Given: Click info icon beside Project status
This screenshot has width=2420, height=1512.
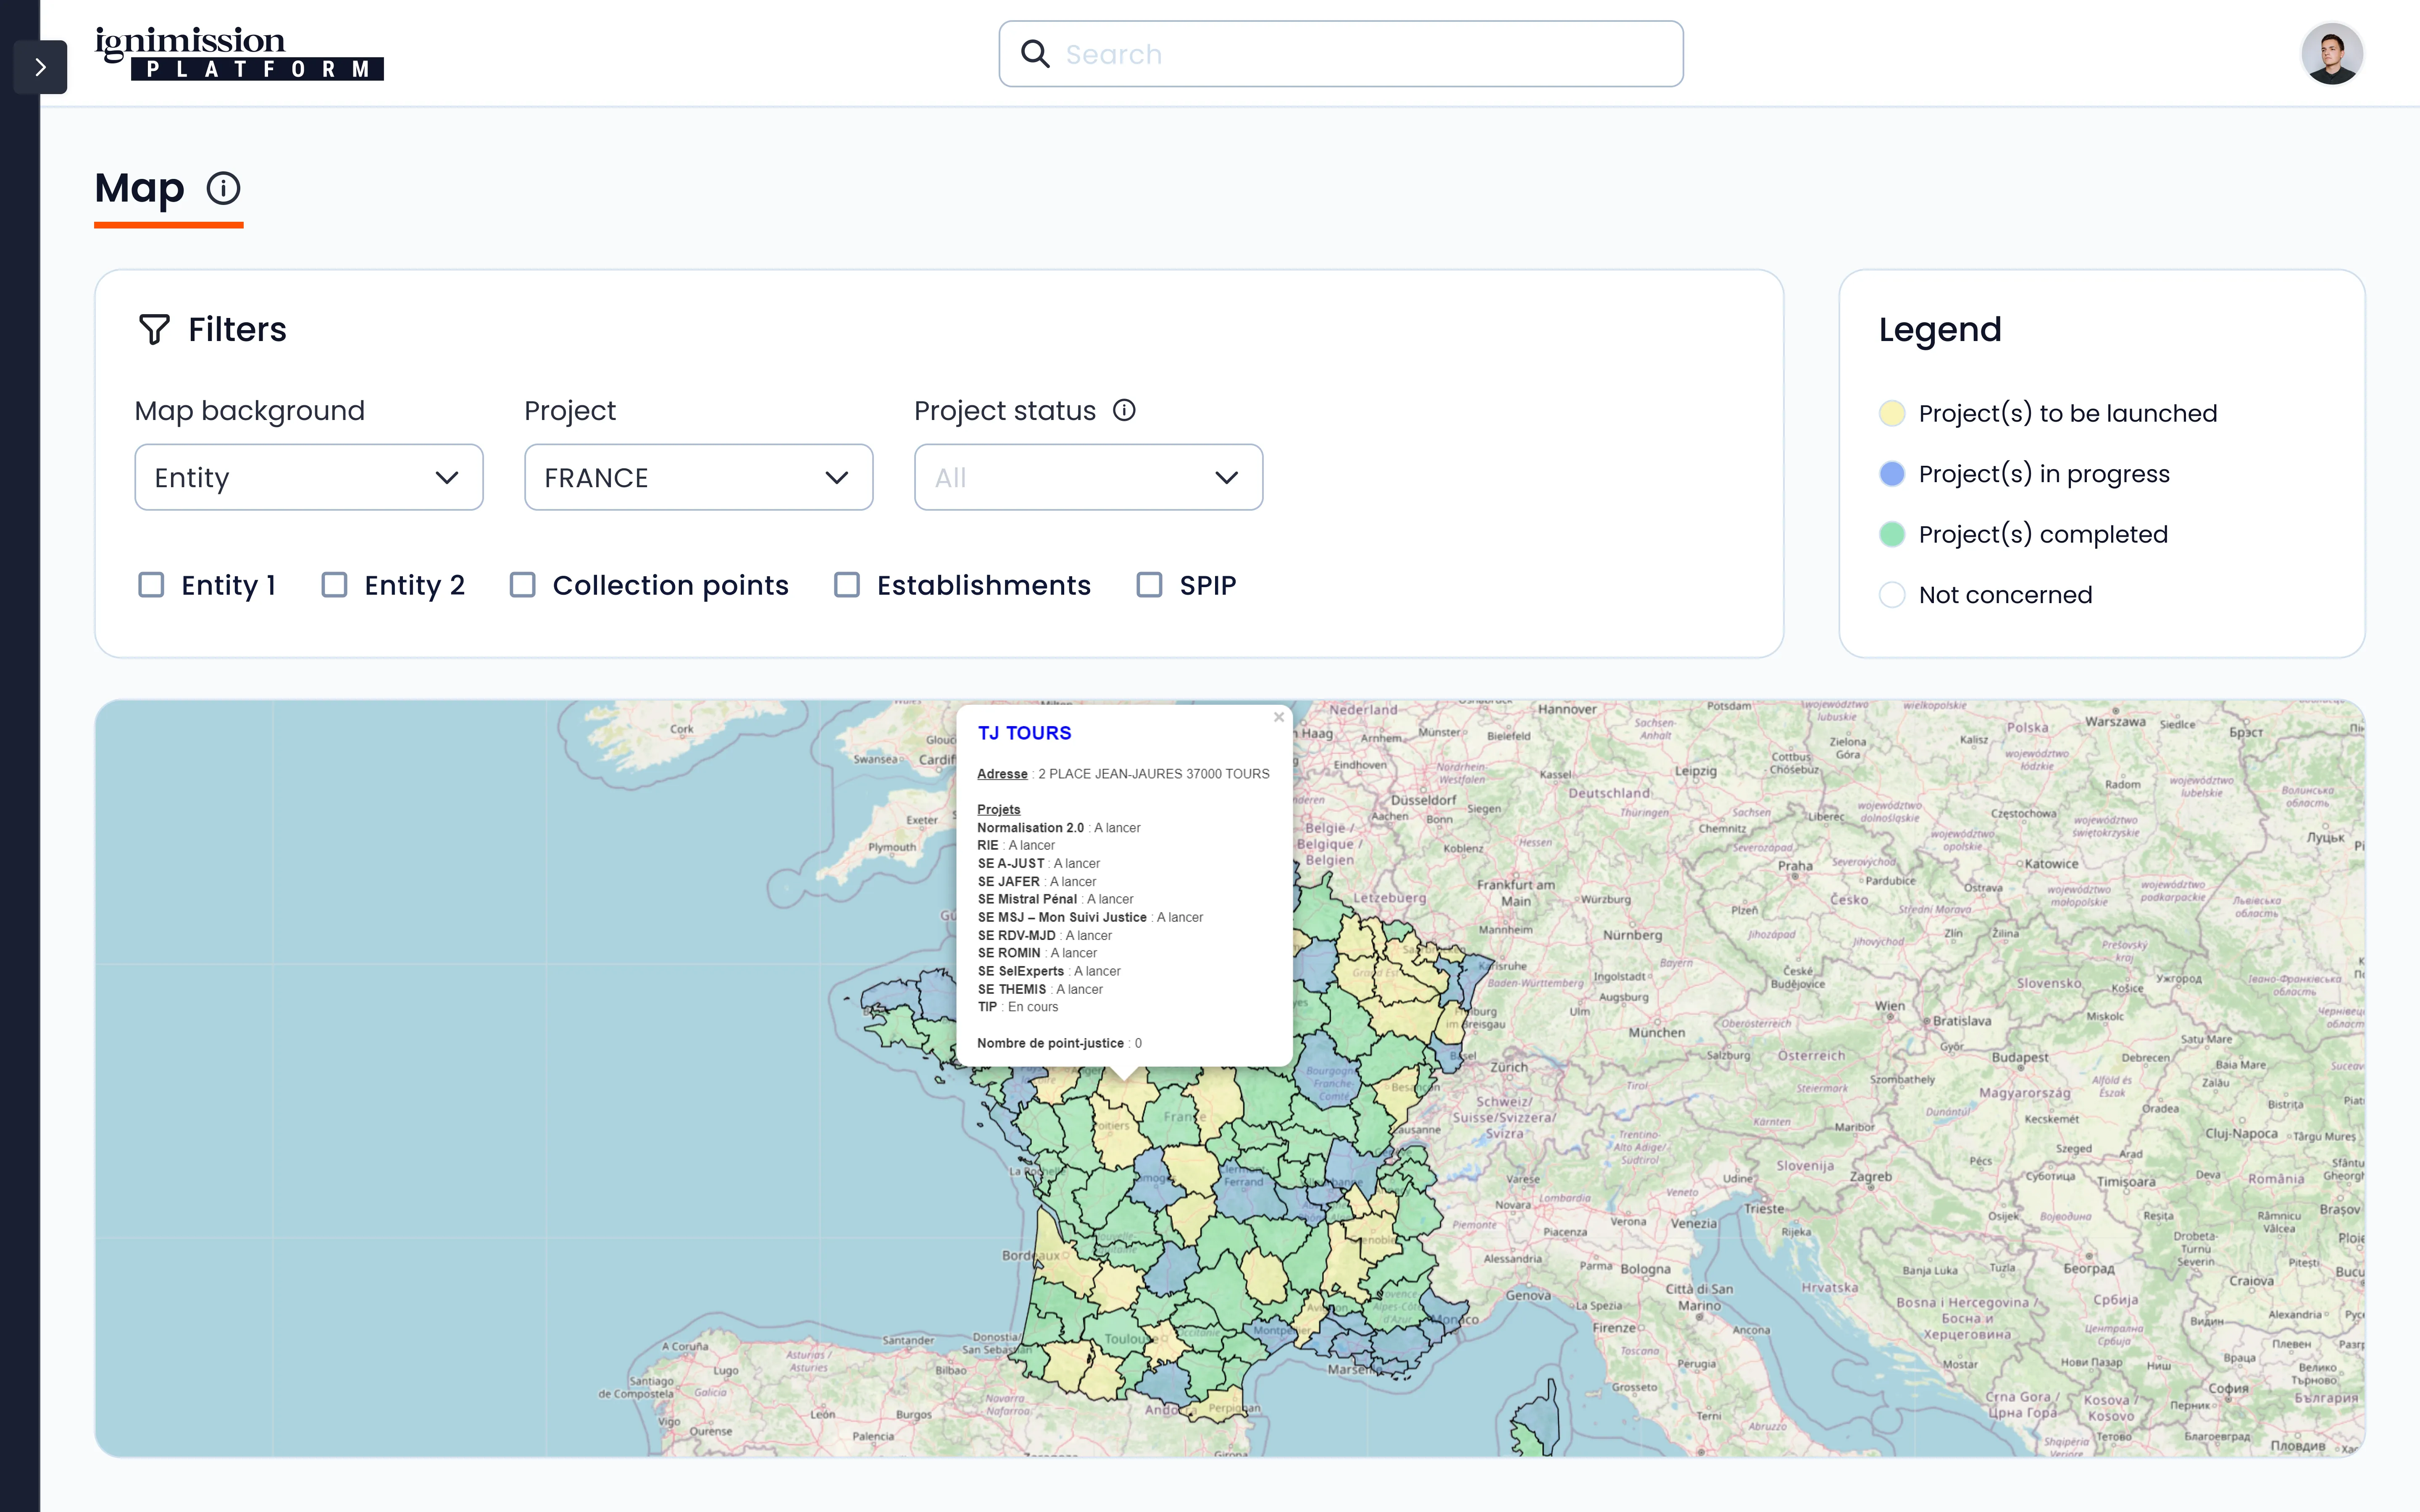Looking at the screenshot, I should click(1124, 410).
